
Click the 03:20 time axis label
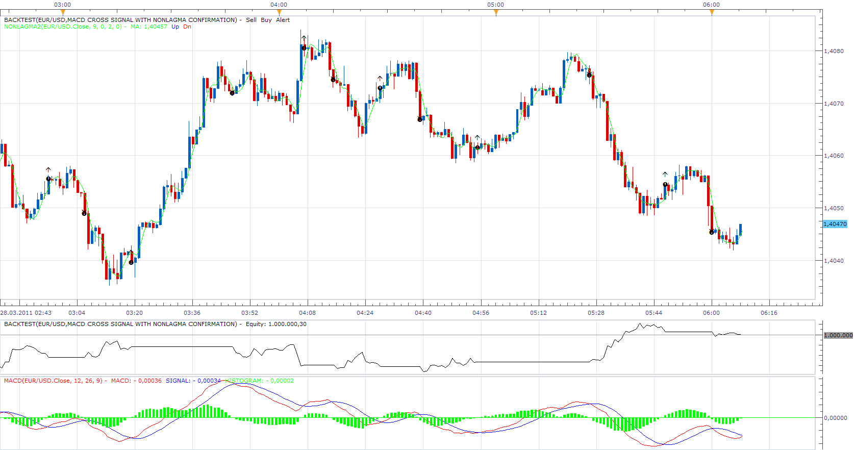click(x=135, y=313)
